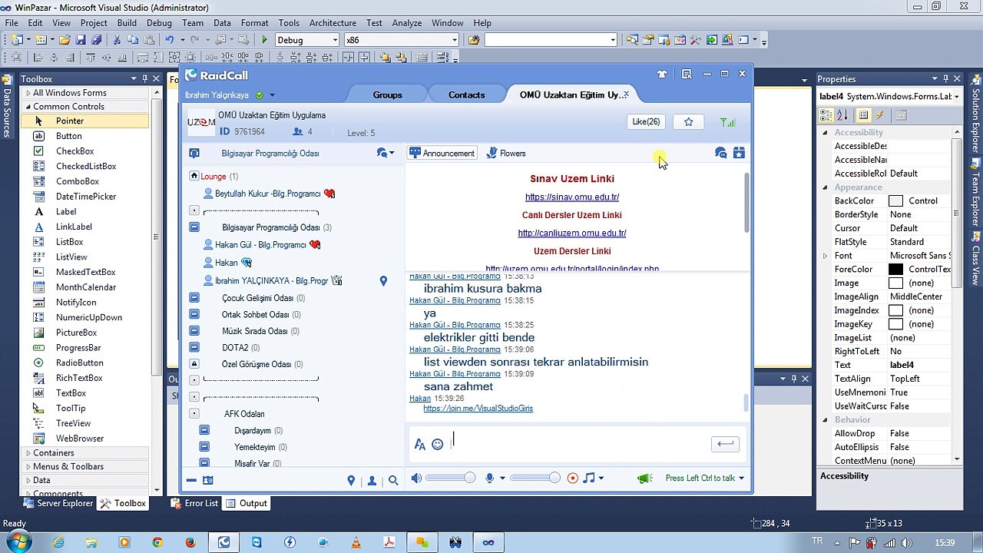Adjust the microphone volume slider

(x=535, y=478)
